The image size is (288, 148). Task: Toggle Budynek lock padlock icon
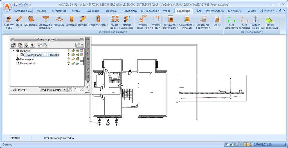pyautogui.click(x=73, y=51)
